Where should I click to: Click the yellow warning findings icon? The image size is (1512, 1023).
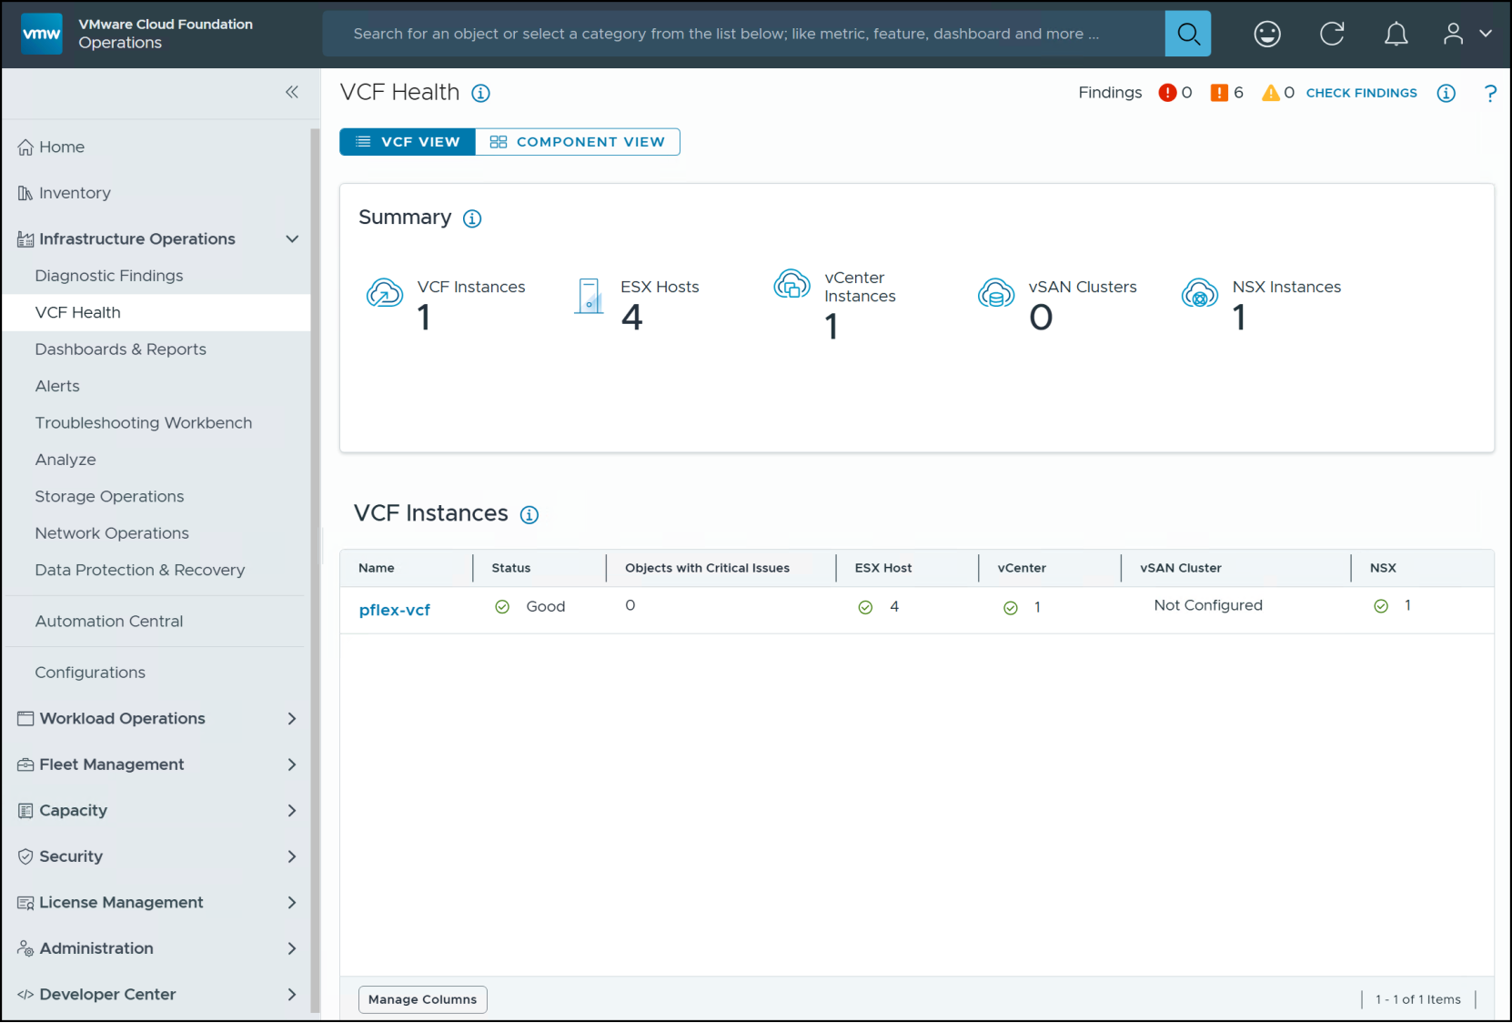coord(1271,93)
